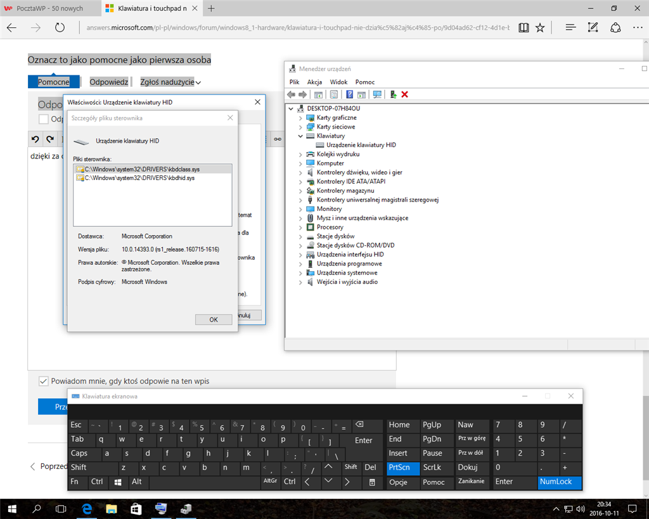
Task: Toggle action pane icon in Menedżer urządzeń
Action: pyautogui.click(x=361, y=94)
